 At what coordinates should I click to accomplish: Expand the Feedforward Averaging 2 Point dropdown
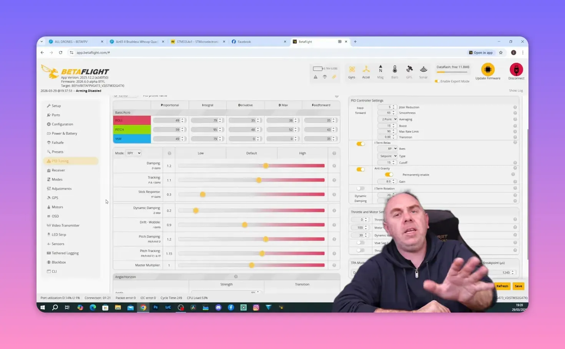point(387,119)
